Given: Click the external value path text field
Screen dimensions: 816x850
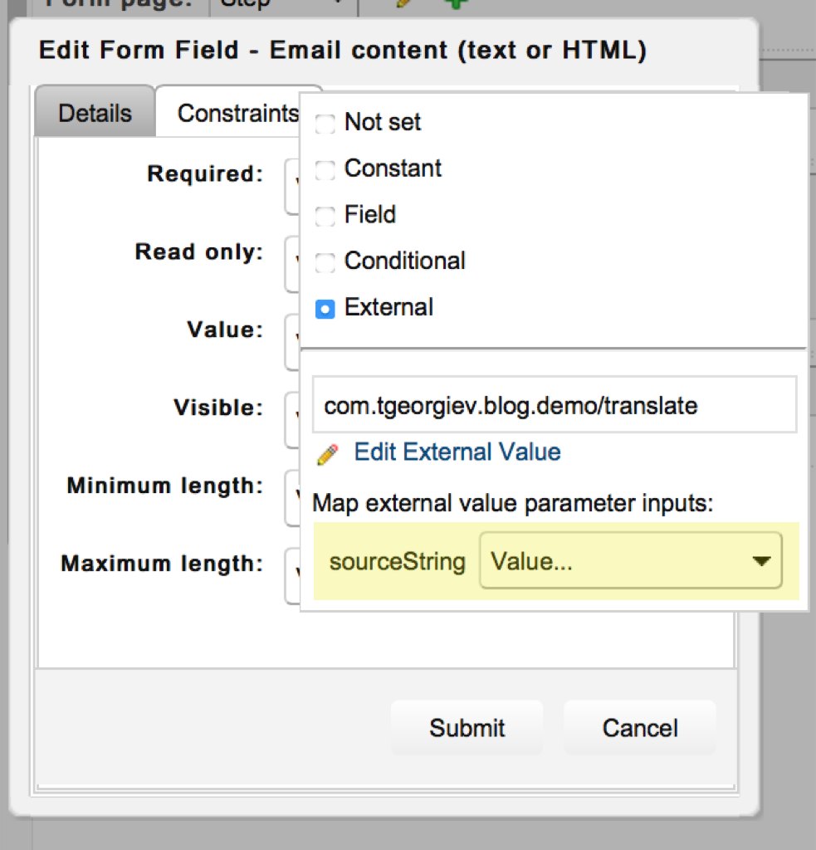Looking at the screenshot, I should tap(554, 406).
